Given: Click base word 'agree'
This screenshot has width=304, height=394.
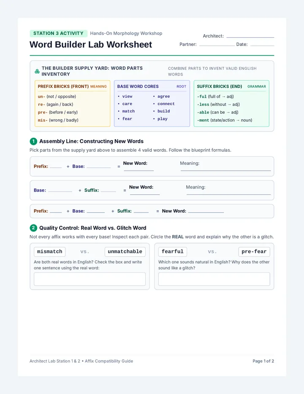Looking at the screenshot, I should pyautogui.click(x=164, y=96).
